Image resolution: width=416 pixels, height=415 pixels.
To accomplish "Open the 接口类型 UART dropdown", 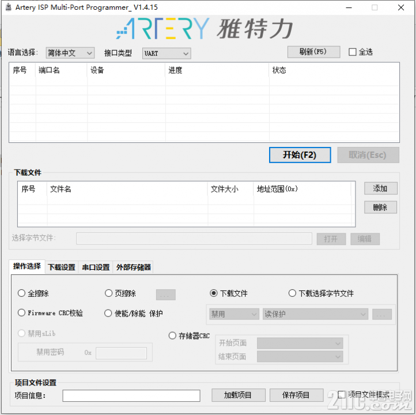I will [167, 54].
